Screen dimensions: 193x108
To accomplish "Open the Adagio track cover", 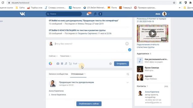I will click(x=140, y=77).
